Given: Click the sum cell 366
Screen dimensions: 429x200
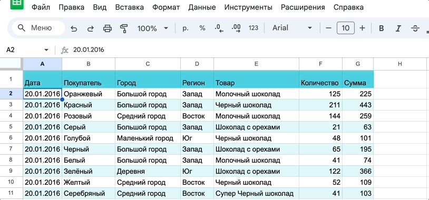Looking at the screenshot, I should click(x=358, y=171).
